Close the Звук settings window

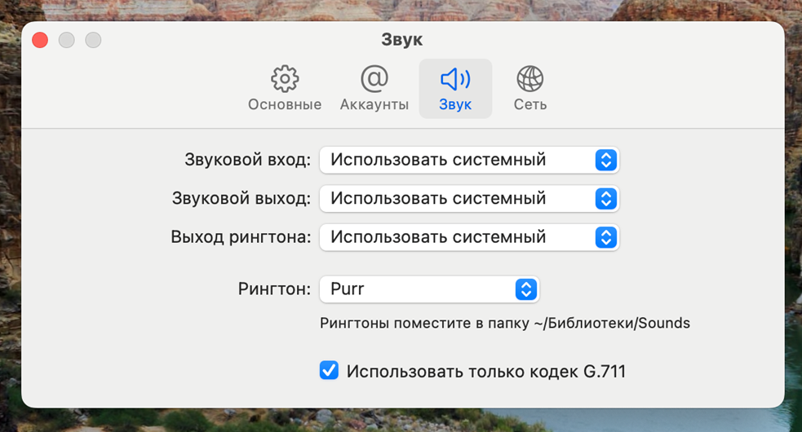click(x=40, y=40)
